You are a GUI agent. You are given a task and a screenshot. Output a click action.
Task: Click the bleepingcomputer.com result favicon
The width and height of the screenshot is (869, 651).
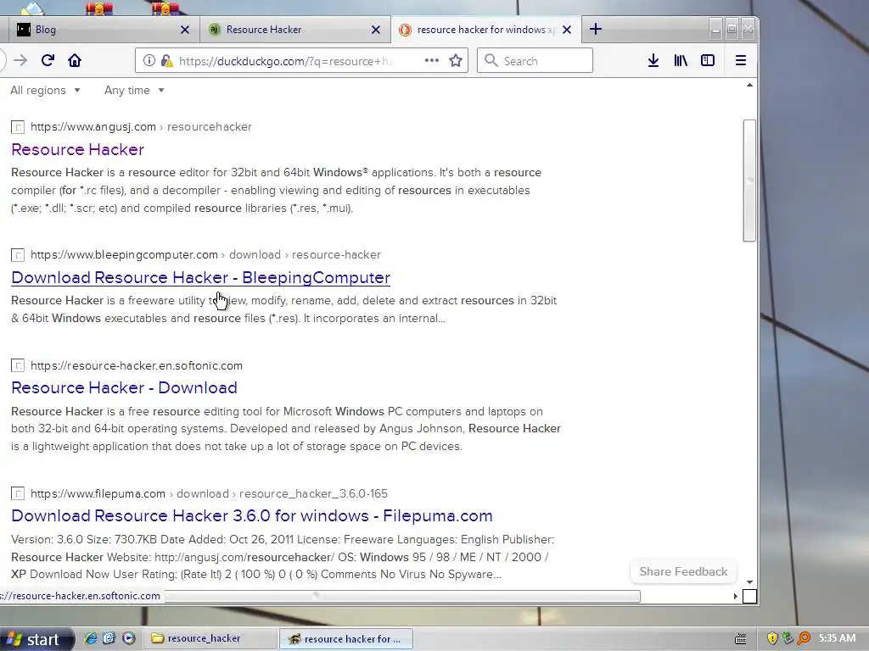pos(18,255)
